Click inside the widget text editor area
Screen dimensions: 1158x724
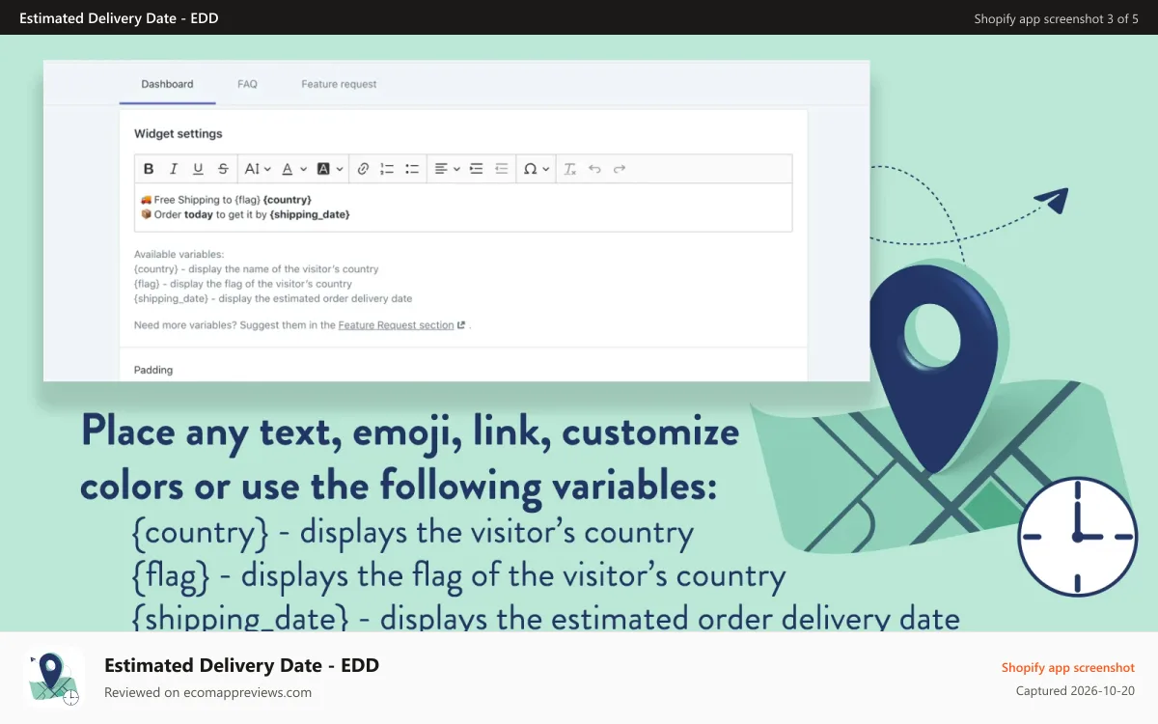pos(463,208)
